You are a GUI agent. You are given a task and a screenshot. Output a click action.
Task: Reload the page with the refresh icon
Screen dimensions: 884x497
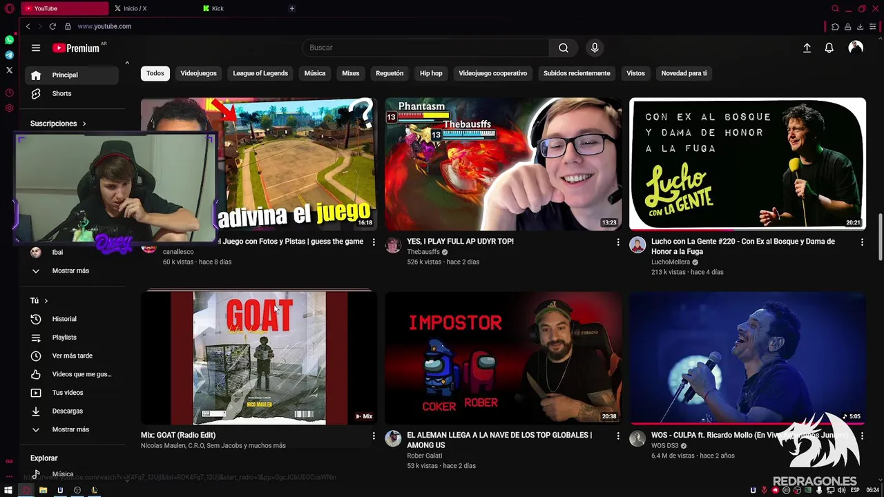[x=52, y=26]
